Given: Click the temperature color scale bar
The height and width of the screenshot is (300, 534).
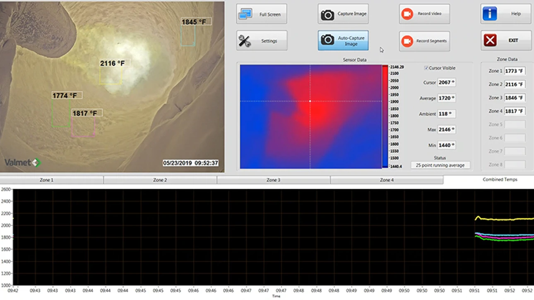Looking at the screenshot, I should pos(385,117).
